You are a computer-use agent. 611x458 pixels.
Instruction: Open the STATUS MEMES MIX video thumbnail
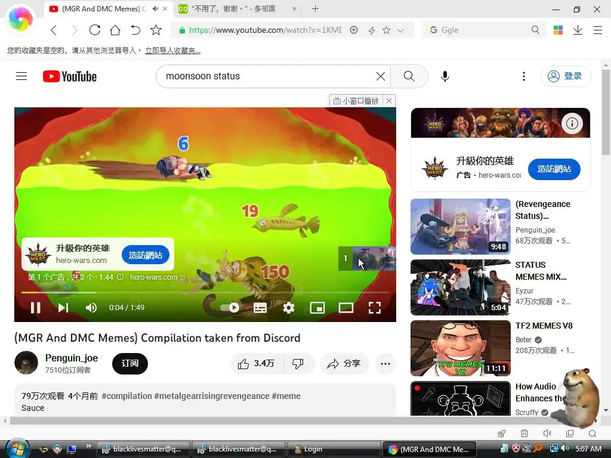[460, 287]
